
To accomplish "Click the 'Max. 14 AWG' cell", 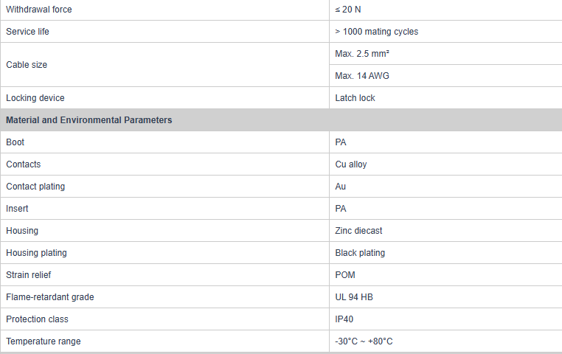I will pyautogui.click(x=362, y=76).
